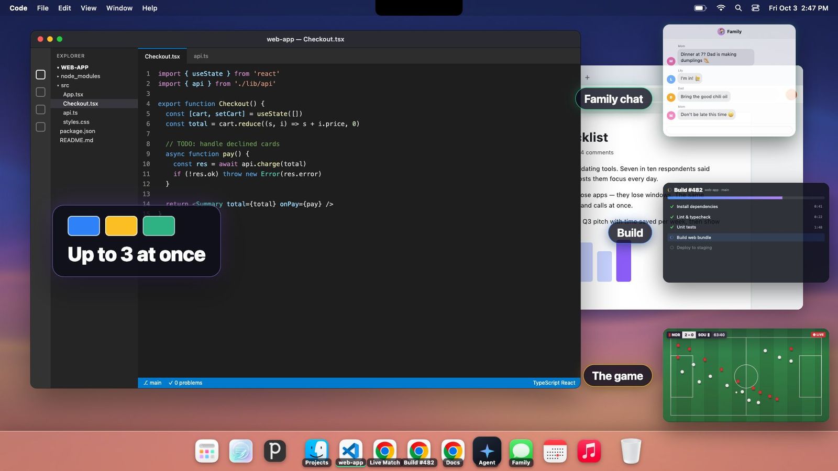Click the main branch status bar item
The image size is (838, 471).
click(x=152, y=383)
